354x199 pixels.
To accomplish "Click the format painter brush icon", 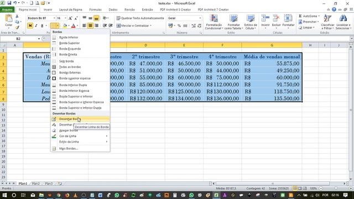I will point(17,27).
